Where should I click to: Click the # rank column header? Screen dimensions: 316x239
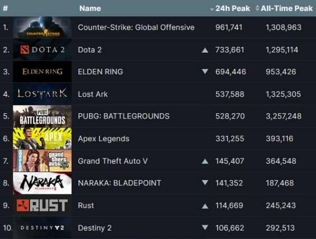pyautogui.click(x=5, y=8)
